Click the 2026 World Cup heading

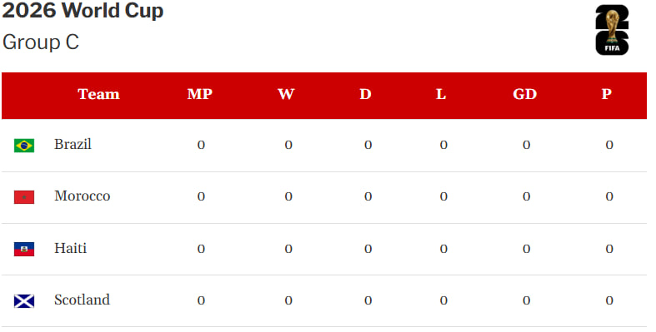[x=83, y=11]
